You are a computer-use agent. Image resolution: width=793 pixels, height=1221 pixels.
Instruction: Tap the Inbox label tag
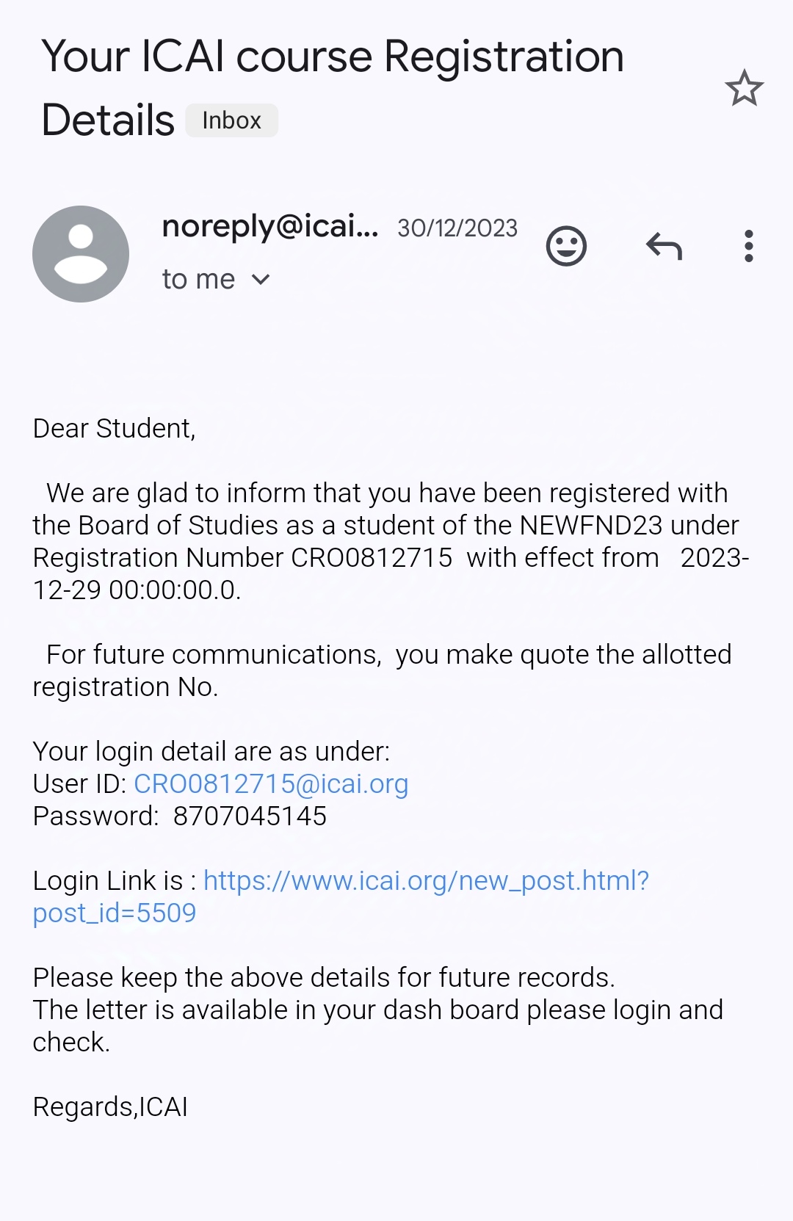click(231, 120)
